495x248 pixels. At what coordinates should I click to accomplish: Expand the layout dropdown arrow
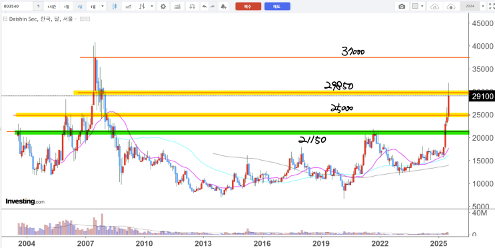tap(422, 6)
